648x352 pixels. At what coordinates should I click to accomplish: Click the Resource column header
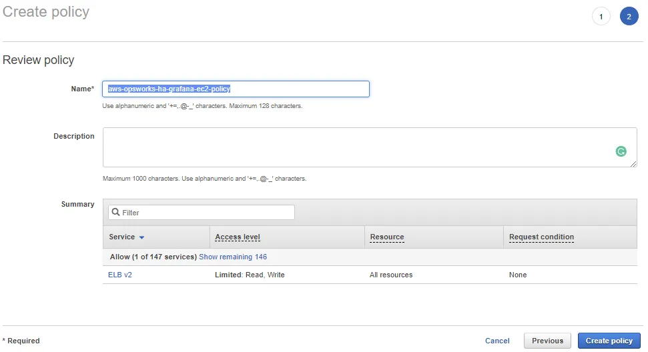tap(387, 237)
